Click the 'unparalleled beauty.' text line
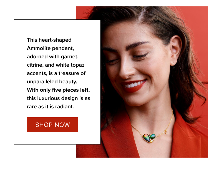The height and width of the screenshot is (170, 222). point(52,82)
